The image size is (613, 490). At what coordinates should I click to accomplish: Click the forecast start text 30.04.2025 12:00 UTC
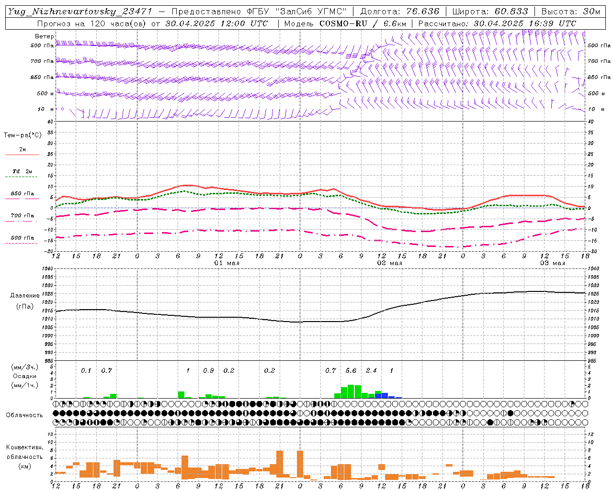[216, 23]
